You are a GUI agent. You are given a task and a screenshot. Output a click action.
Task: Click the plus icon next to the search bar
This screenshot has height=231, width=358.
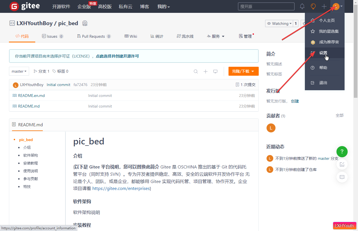click(x=324, y=6)
